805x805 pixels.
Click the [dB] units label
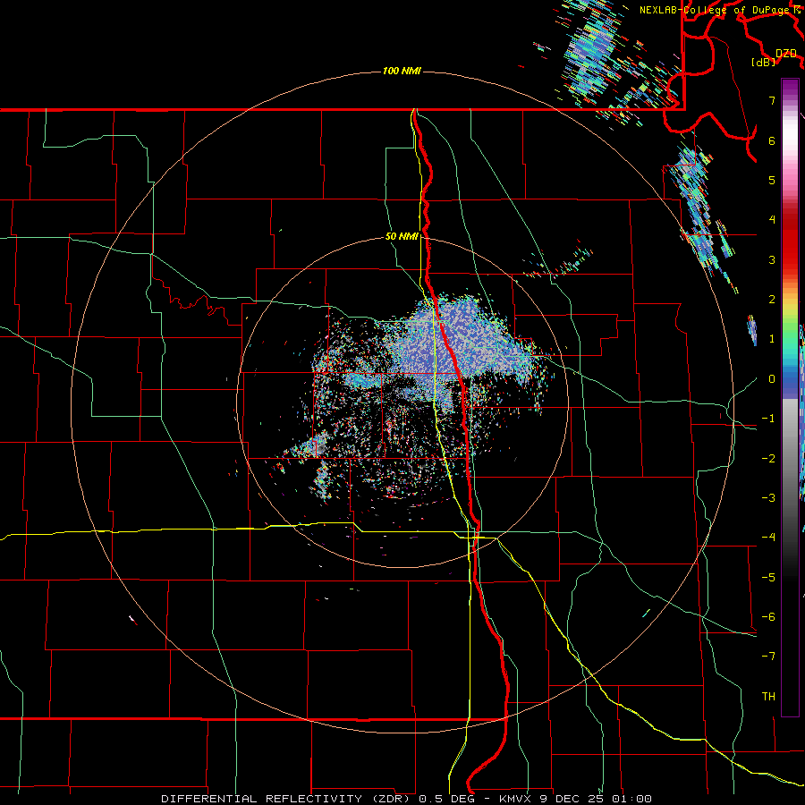pos(764,63)
